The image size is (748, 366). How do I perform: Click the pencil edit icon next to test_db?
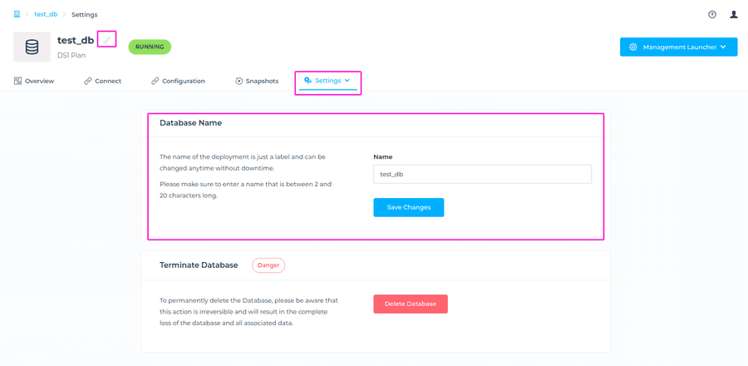106,40
